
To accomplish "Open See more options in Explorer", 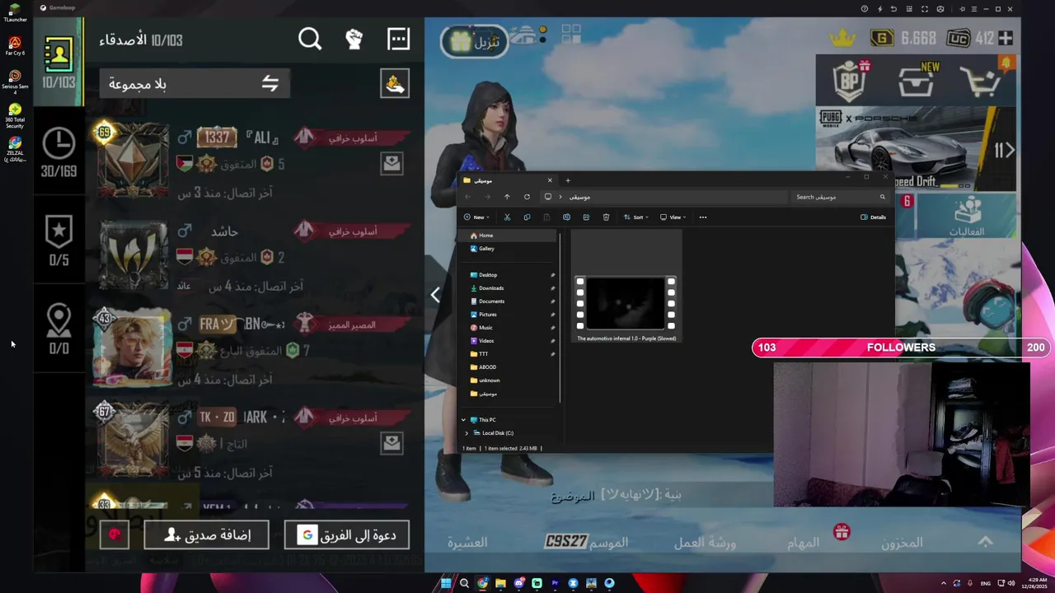I will (703, 217).
